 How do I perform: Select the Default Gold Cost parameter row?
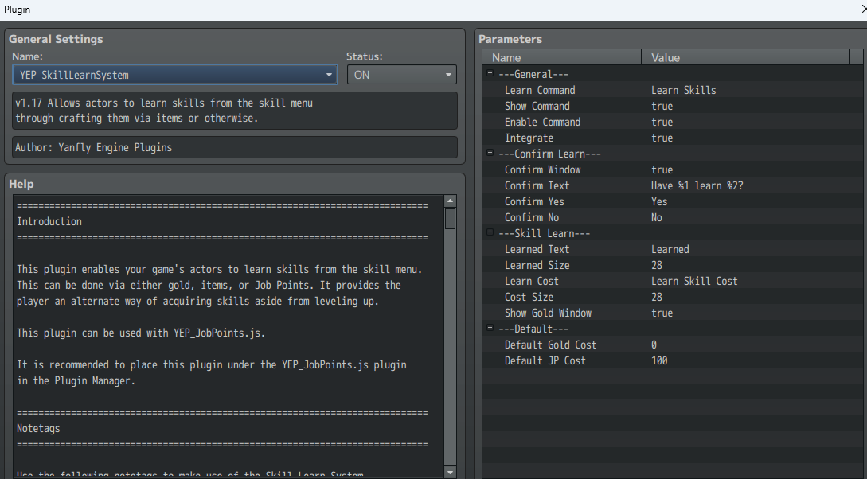(673, 345)
